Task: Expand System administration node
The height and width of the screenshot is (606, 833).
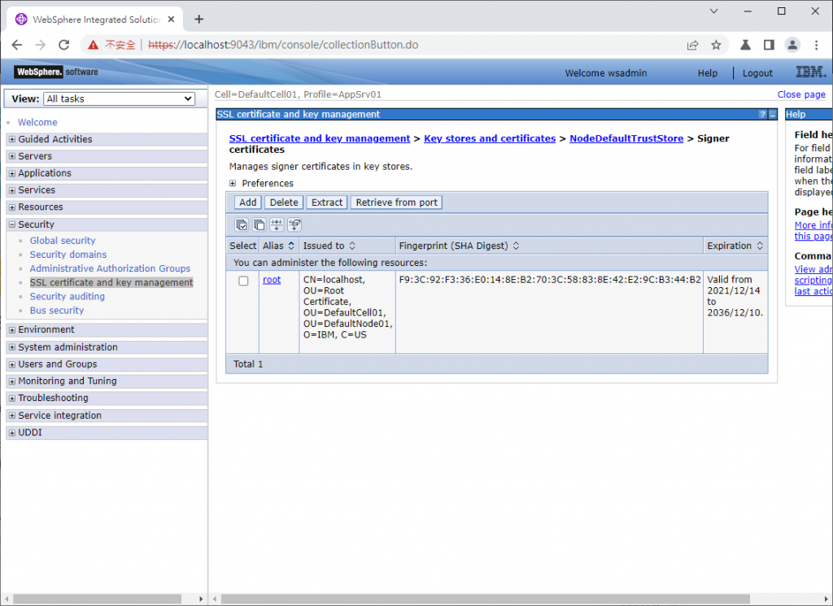Action: [12, 347]
